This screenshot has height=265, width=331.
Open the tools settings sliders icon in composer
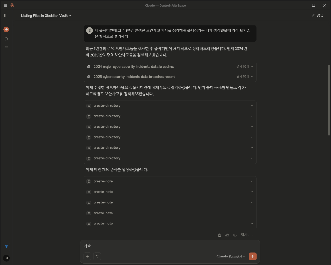pyautogui.click(x=97, y=256)
